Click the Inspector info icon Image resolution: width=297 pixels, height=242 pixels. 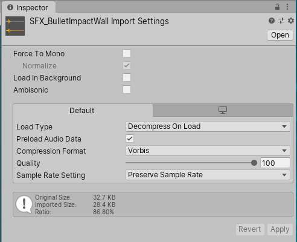tap(10, 7)
